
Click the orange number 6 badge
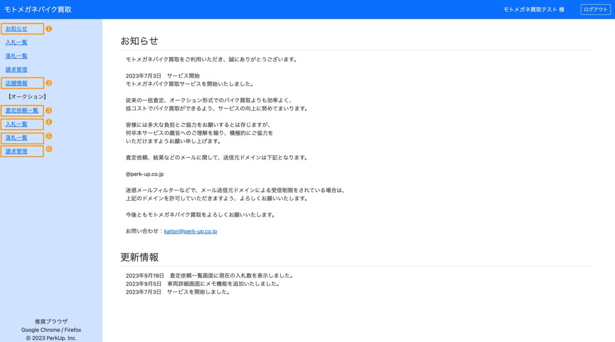(x=49, y=149)
